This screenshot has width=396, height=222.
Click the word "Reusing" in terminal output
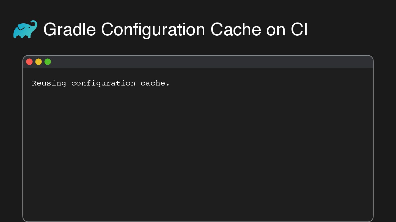(x=49, y=83)
